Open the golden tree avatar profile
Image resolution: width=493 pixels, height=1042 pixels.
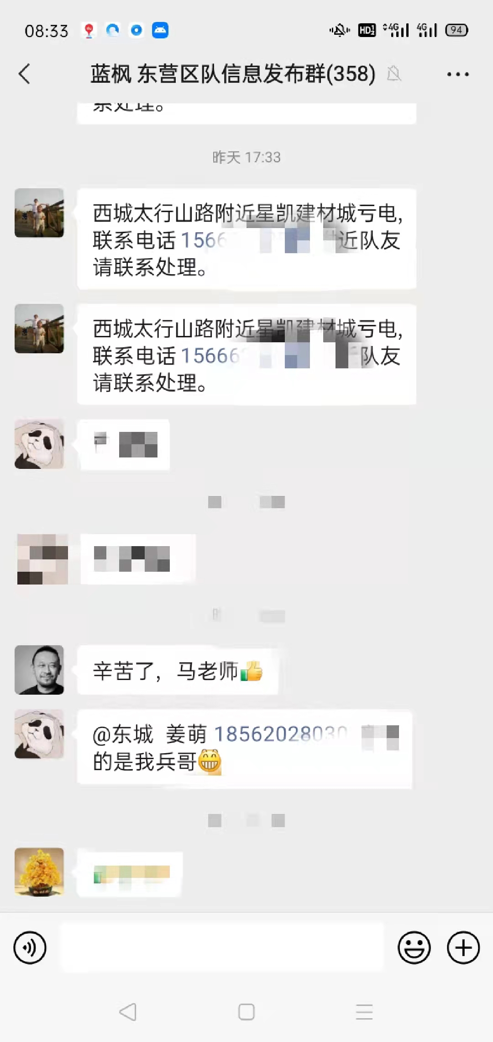tap(39, 872)
